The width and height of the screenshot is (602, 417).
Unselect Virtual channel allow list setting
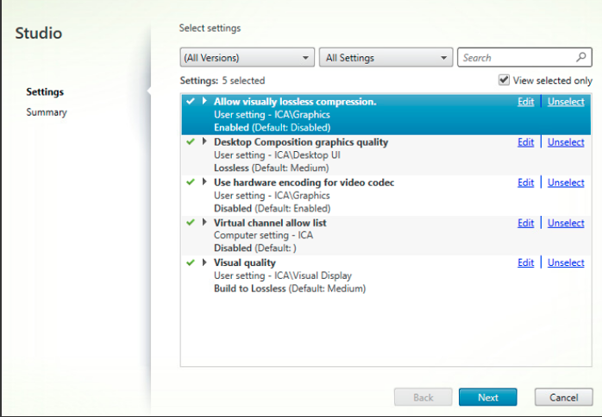tap(566, 223)
